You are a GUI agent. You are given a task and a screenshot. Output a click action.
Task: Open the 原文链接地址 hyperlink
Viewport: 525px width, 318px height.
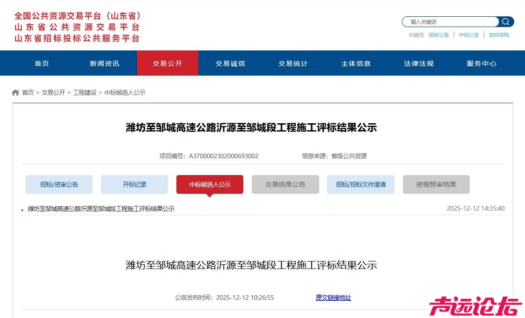(333, 297)
